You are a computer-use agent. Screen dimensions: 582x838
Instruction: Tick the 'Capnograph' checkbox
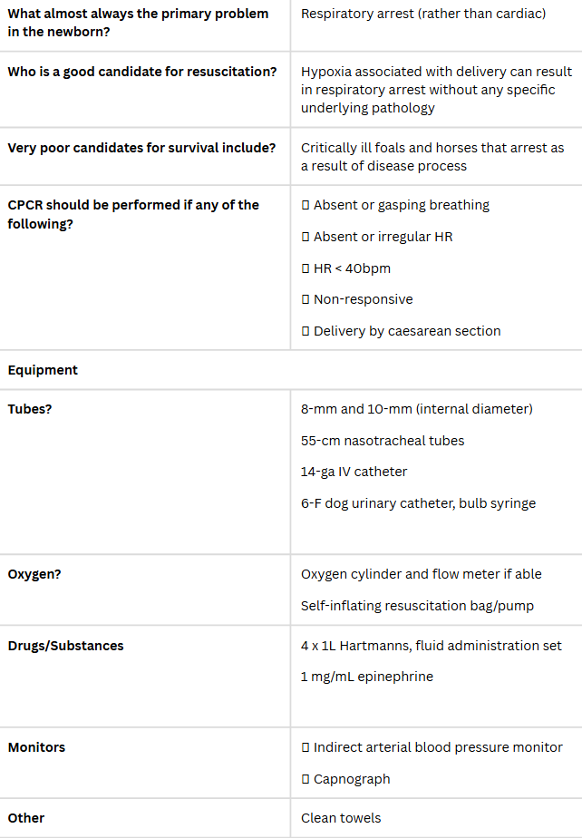[x=306, y=779]
